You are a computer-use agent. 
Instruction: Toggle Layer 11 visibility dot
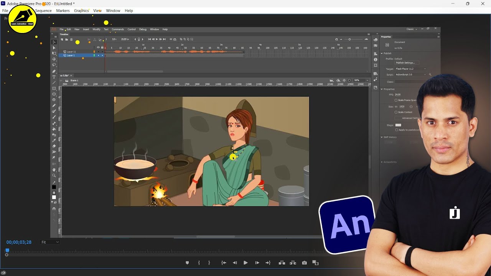click(98, 52)
